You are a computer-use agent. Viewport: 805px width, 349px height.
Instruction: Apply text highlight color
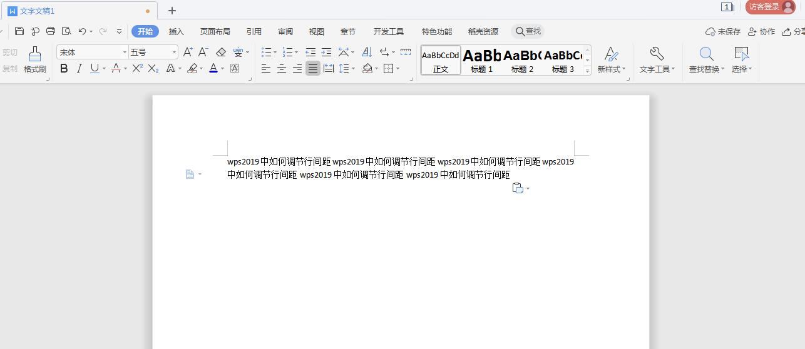tap(193, 68)
